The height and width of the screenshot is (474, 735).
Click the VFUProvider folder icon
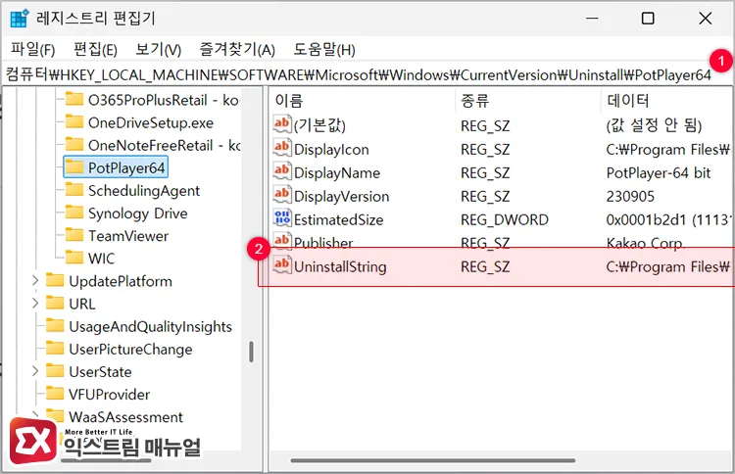point(55,394)
